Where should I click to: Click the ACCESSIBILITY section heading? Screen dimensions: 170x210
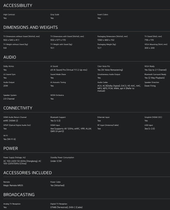(18, 6)
